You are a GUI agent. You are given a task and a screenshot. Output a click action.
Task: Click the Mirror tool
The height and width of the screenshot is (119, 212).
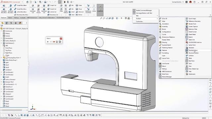pos(79,15)
